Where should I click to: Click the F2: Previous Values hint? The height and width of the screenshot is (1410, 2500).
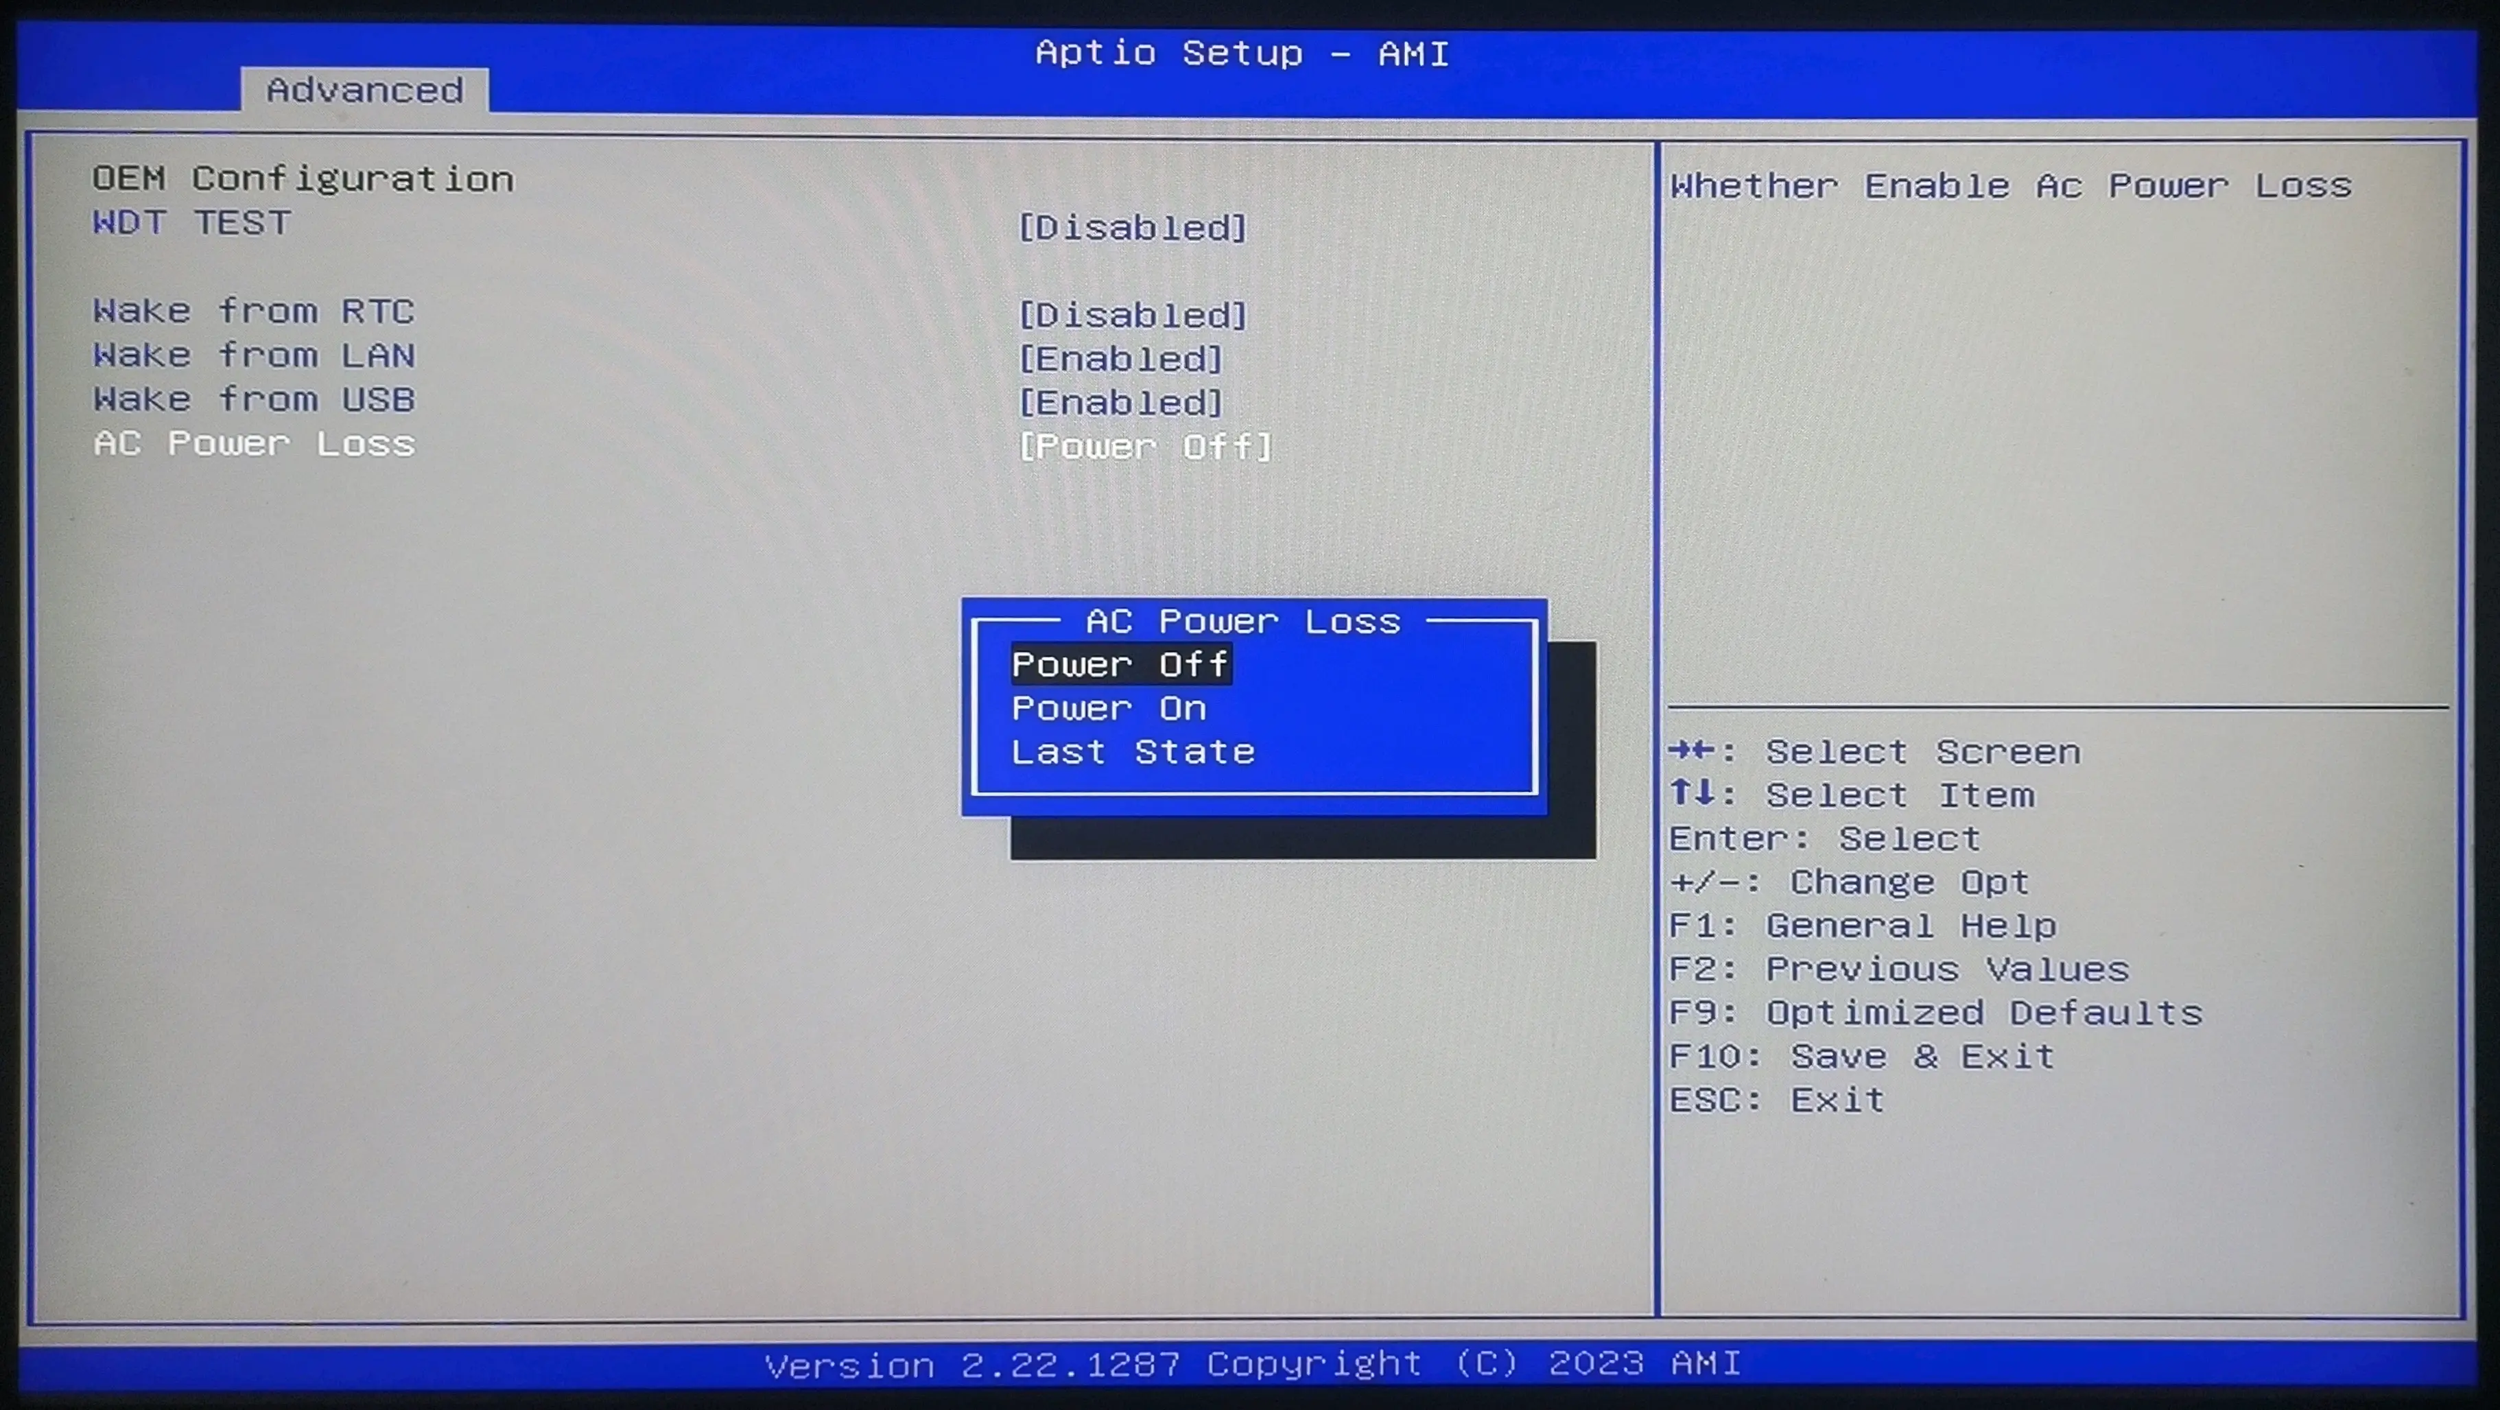tap(1899, 970)
